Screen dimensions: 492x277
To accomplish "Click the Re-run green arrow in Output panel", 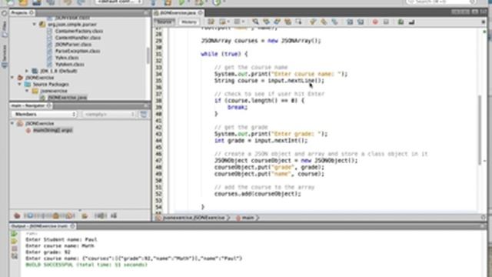I will [x=14, y=234].
